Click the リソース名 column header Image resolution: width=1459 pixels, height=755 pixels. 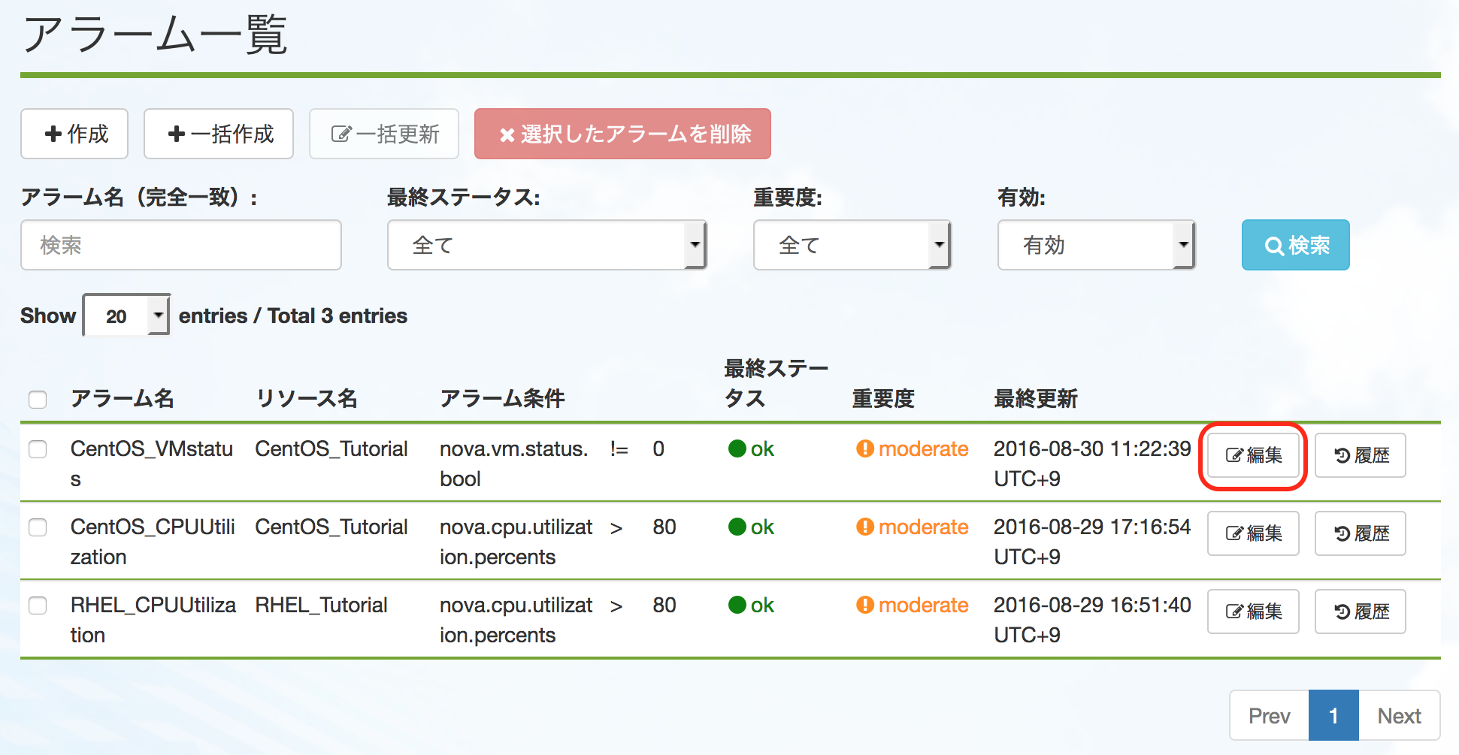point(306,398)
